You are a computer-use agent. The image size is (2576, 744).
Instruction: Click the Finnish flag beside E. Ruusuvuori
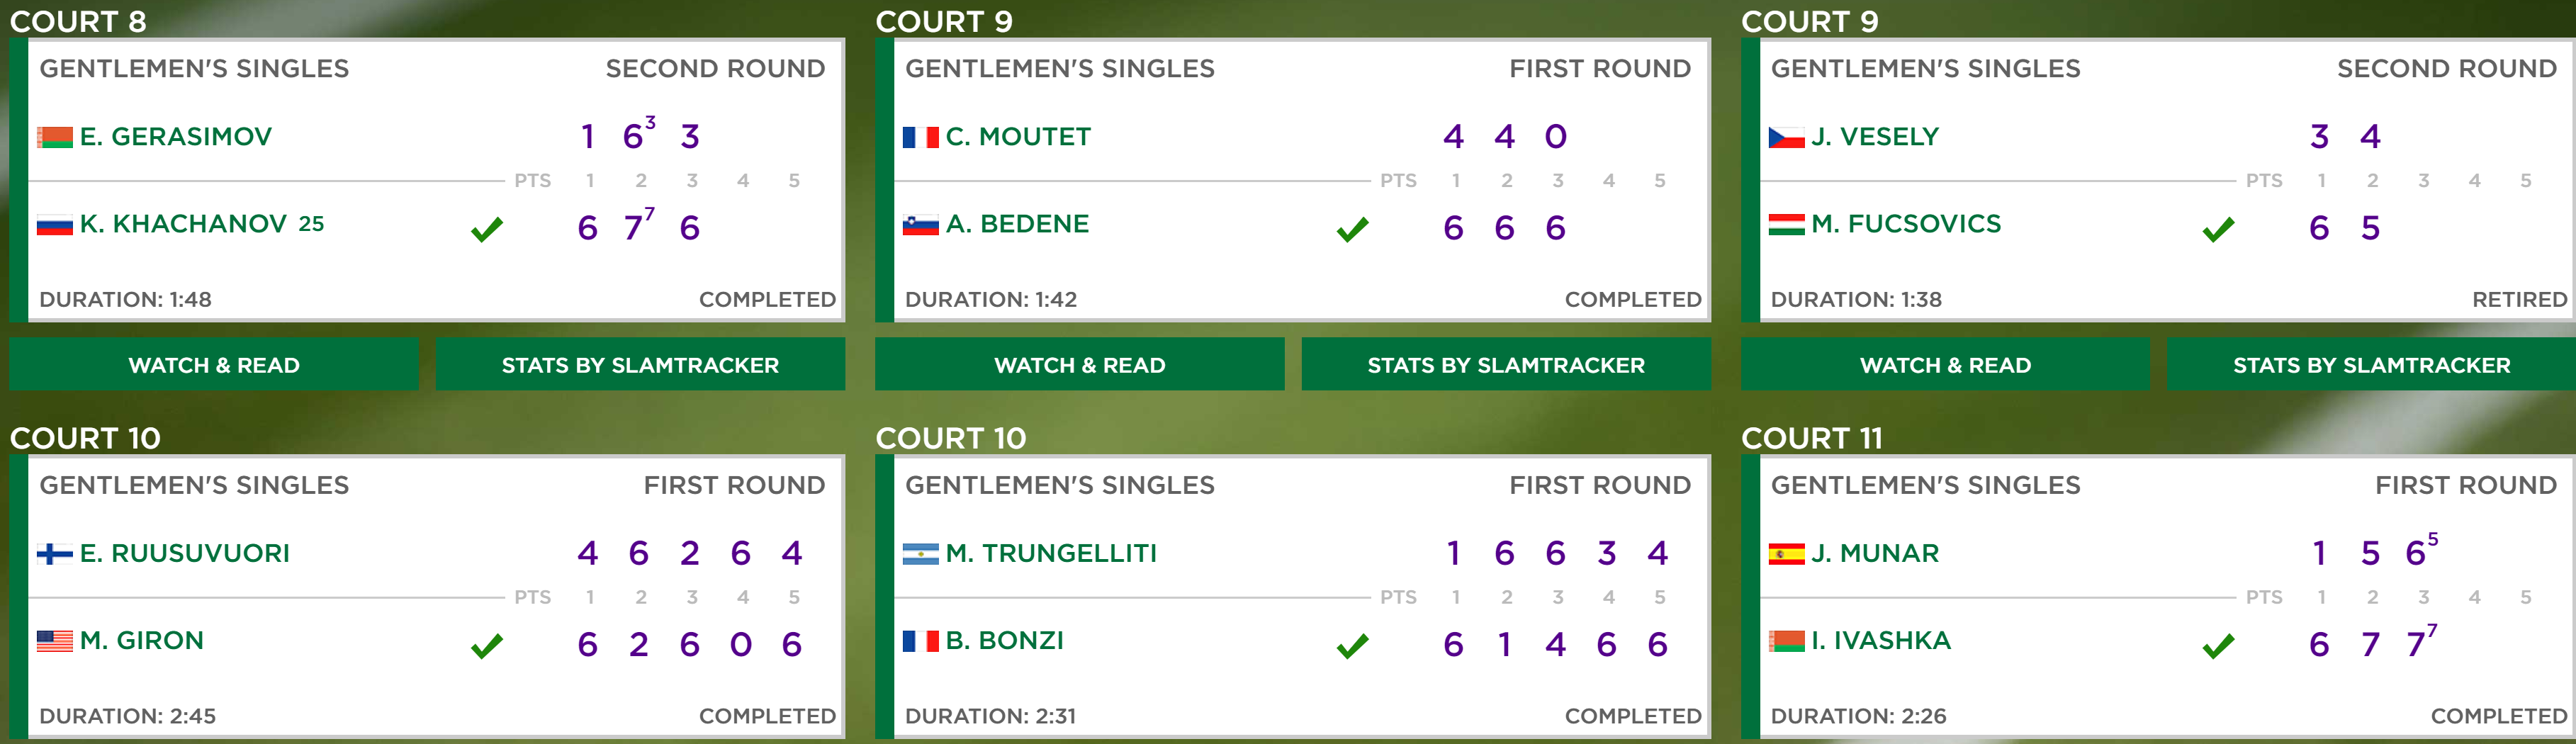(54, 553)
